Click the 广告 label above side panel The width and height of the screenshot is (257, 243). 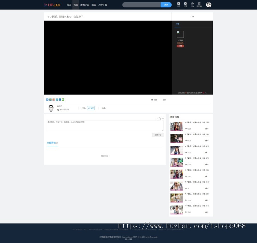point(192,17)
